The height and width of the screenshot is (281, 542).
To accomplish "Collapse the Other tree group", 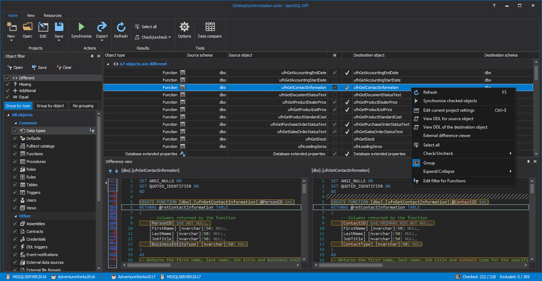I will click(x=15, y=216).
